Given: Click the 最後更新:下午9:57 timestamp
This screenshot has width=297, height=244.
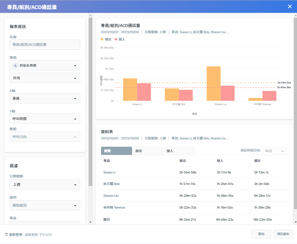Looking at the screenshot, I should coord(39,235).
